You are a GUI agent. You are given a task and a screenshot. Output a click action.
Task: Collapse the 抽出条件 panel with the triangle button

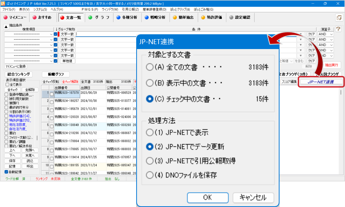(x=6, y=27)
